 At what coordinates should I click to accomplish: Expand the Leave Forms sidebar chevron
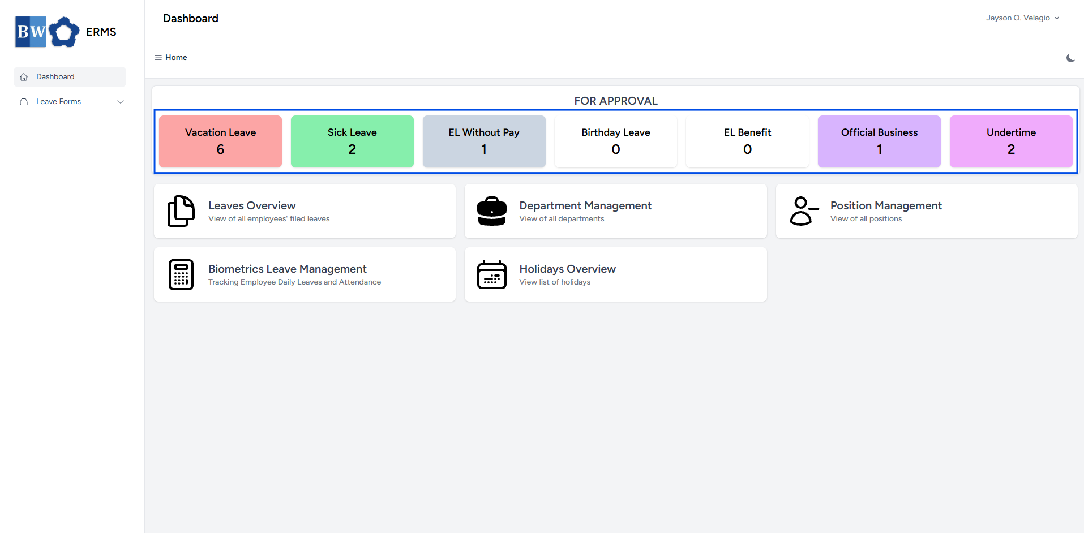coord(121,102)
